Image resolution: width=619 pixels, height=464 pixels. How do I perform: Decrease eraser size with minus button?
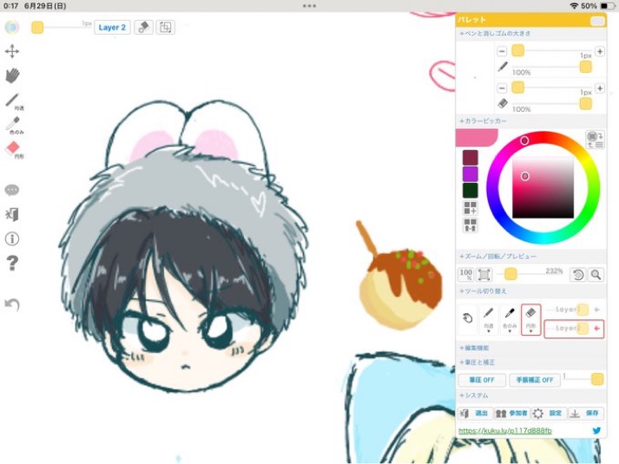coord(502,88)
